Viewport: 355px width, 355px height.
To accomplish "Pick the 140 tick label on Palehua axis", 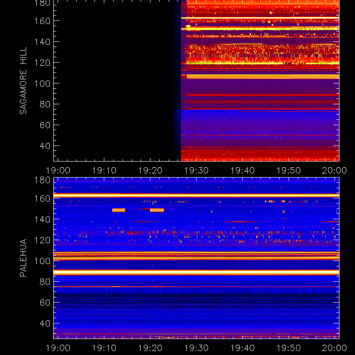I will click(42, 219).
